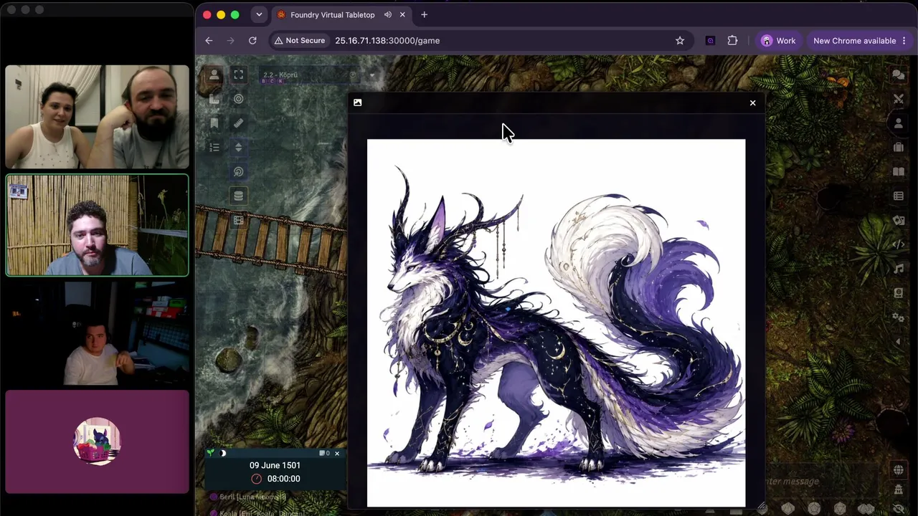Screen dimensions: 918x516
Task: Click the film strip tool icon
Action: pyautogui.click(x=239, y=221)
